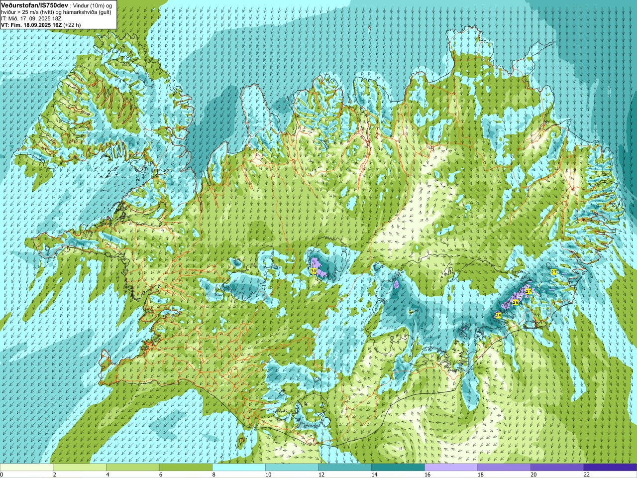The width and height of the screenshot is (637, 478).
Task: Click the 2–4 m/s light green legend swatch
Action: [80, 468]
